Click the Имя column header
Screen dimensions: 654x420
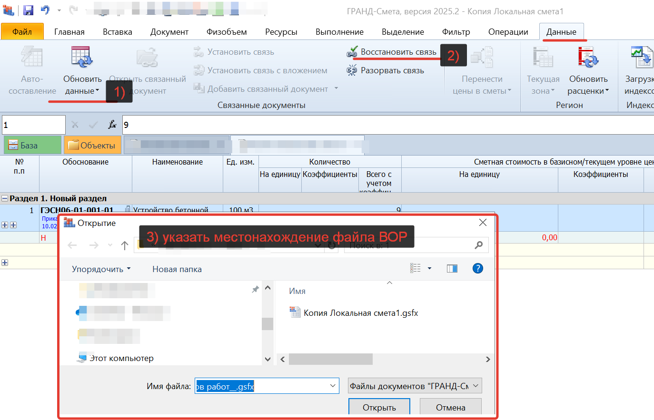297,291
